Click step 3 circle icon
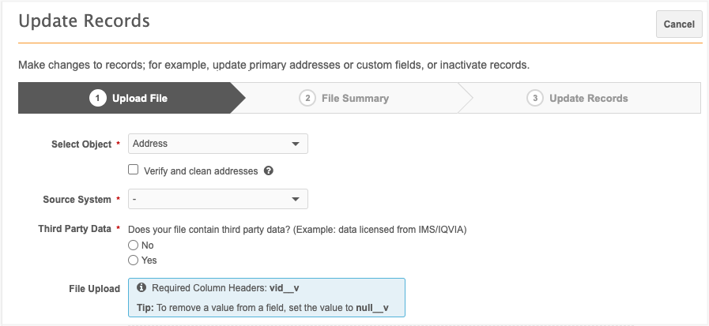 pos(535,98)
